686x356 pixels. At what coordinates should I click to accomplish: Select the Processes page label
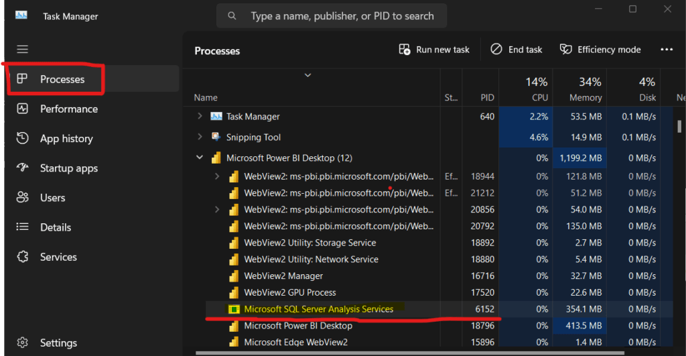point(62,79)
